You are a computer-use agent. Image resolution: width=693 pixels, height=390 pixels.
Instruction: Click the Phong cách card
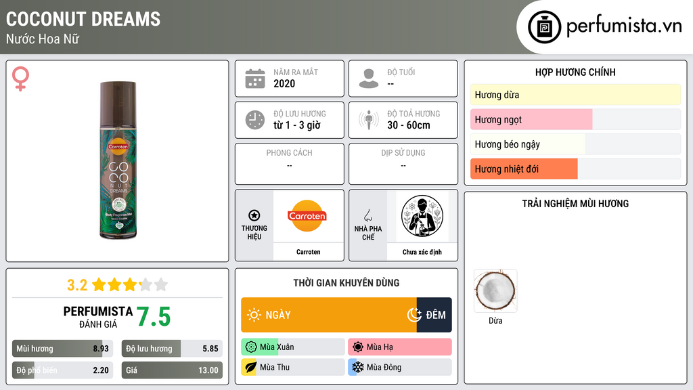coord(290,164)
